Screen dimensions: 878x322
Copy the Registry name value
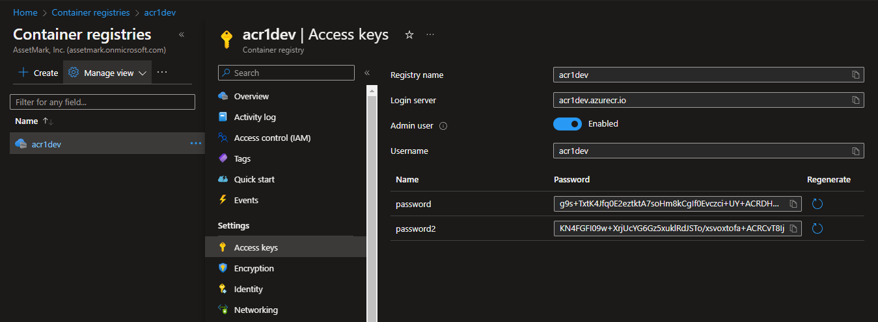(856, 75)
